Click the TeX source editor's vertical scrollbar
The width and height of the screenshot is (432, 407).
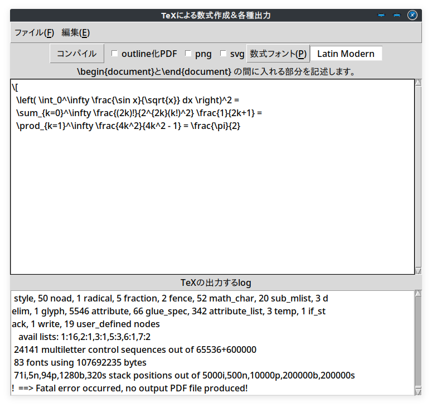[419, 176]
